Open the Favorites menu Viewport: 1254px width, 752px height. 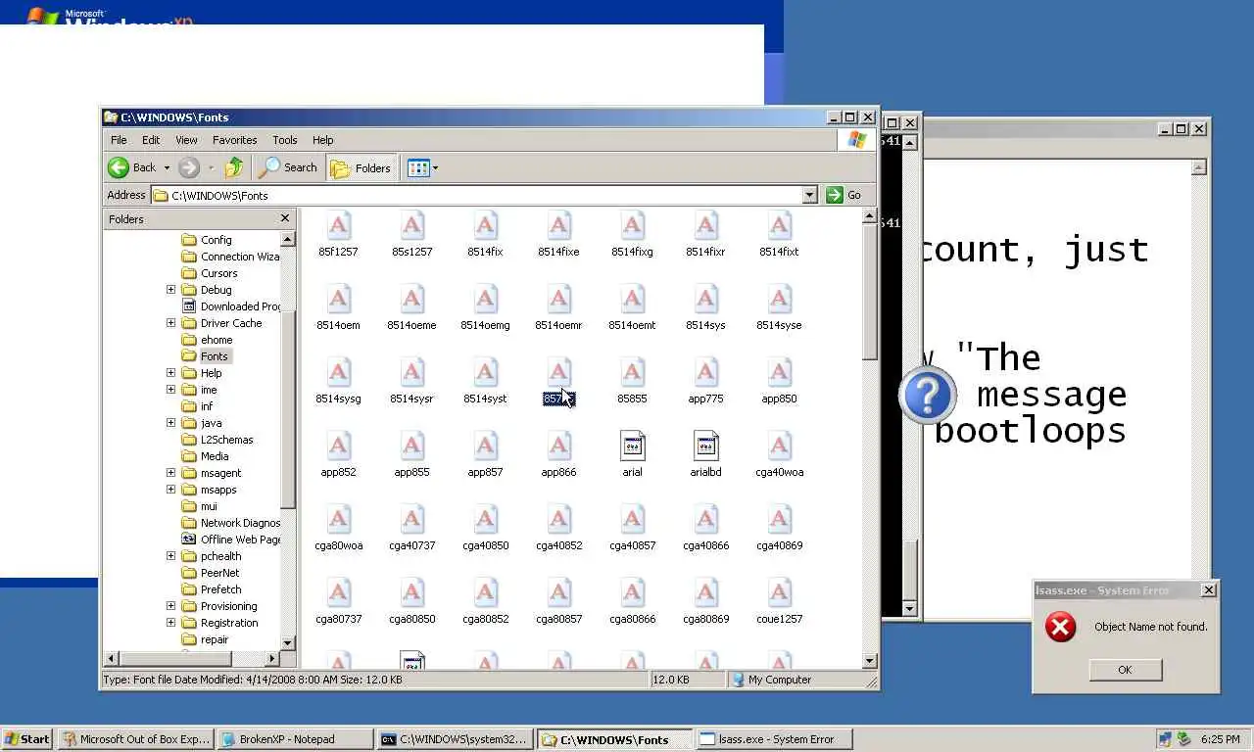point(234,140)
